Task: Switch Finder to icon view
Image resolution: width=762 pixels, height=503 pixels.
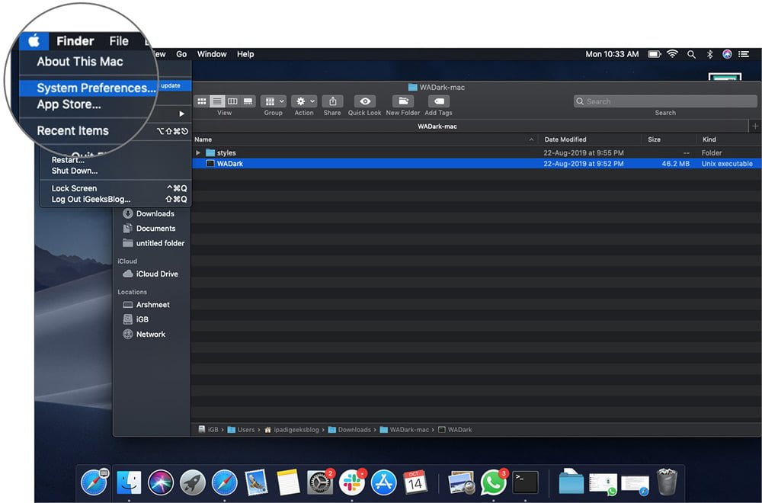Action: click(202, 101)
